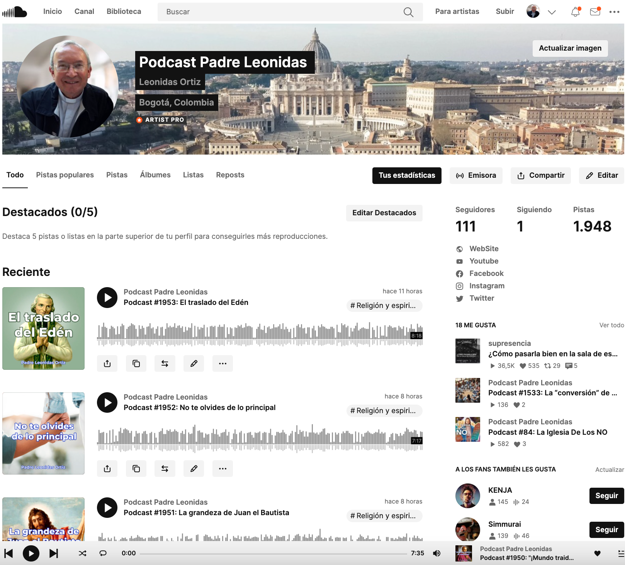Viewport: 625px width, 565px height.
Task: Edit Podcast #1952 with the pencil icon
Action: coord(194,468)
